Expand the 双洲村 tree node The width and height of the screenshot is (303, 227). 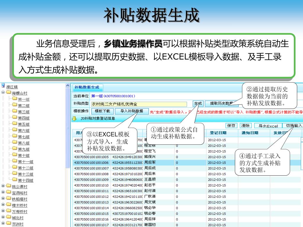[3, 223]
